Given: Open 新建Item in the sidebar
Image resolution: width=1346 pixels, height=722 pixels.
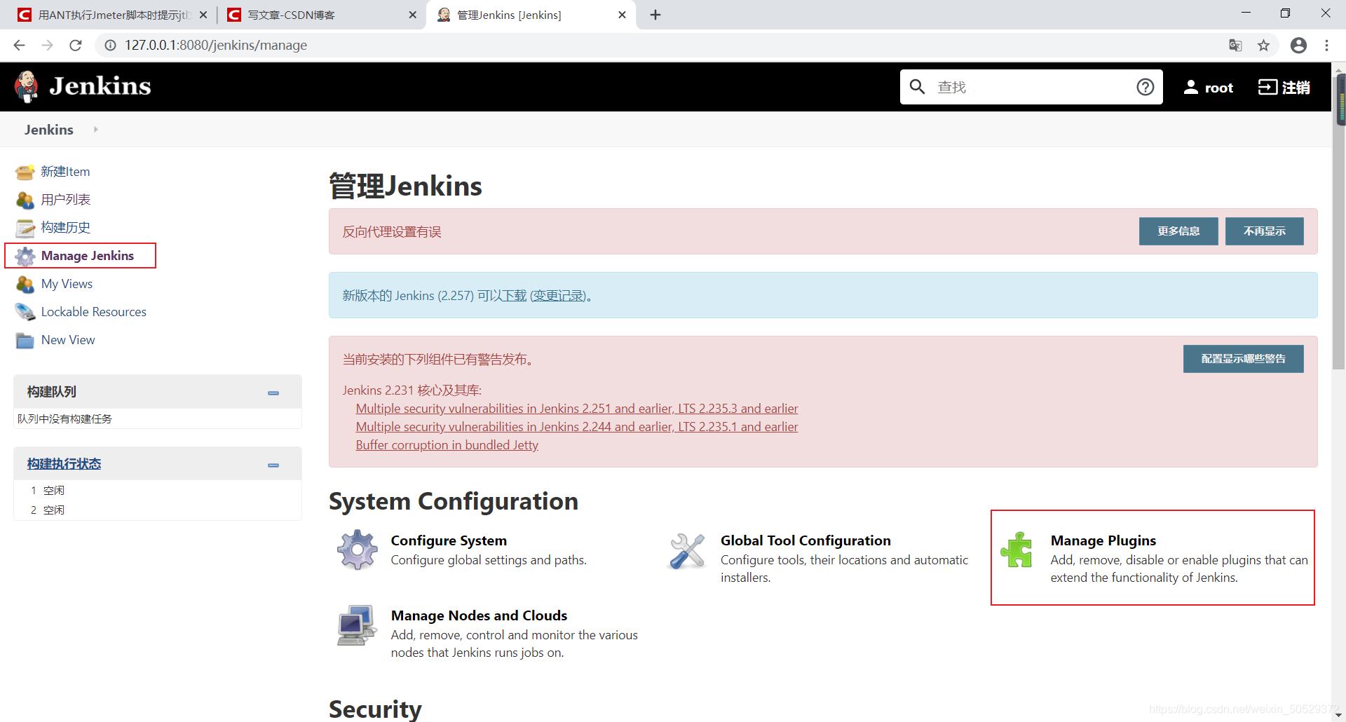Looking at the screenshot, I should (65, 172).
